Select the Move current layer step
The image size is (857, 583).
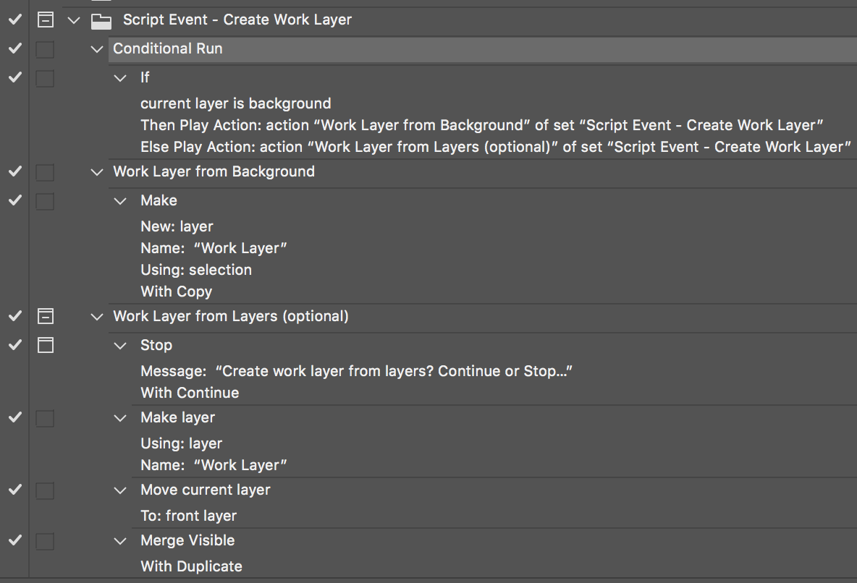(205, 490)
